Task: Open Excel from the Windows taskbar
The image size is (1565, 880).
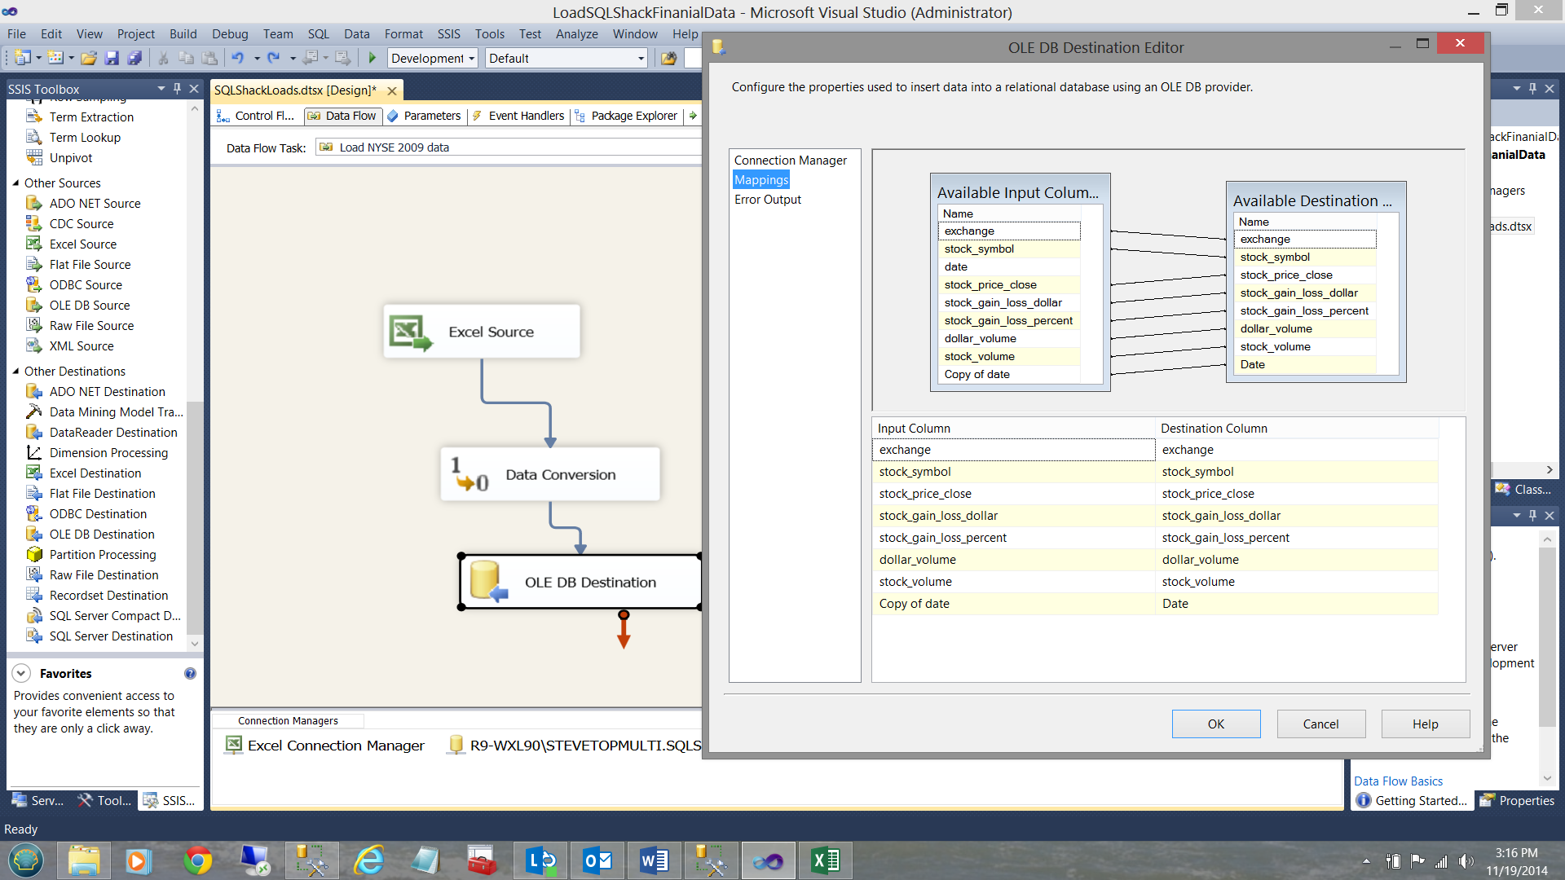Action: tap(825, 860)
